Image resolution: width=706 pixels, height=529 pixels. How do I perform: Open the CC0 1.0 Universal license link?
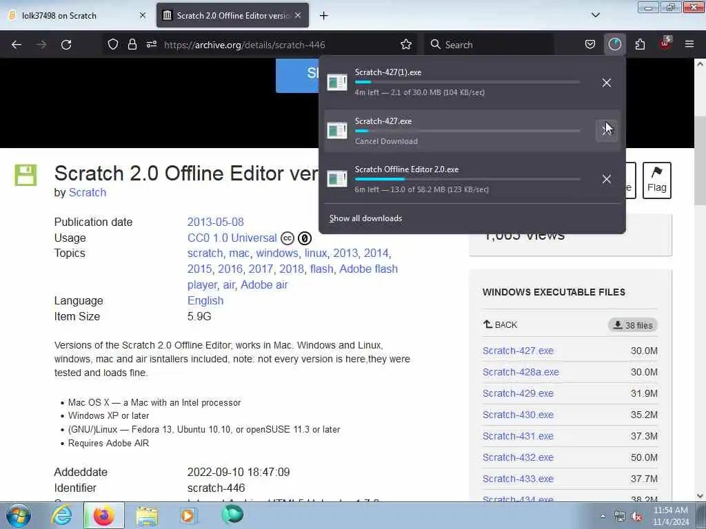click(232, 238)
